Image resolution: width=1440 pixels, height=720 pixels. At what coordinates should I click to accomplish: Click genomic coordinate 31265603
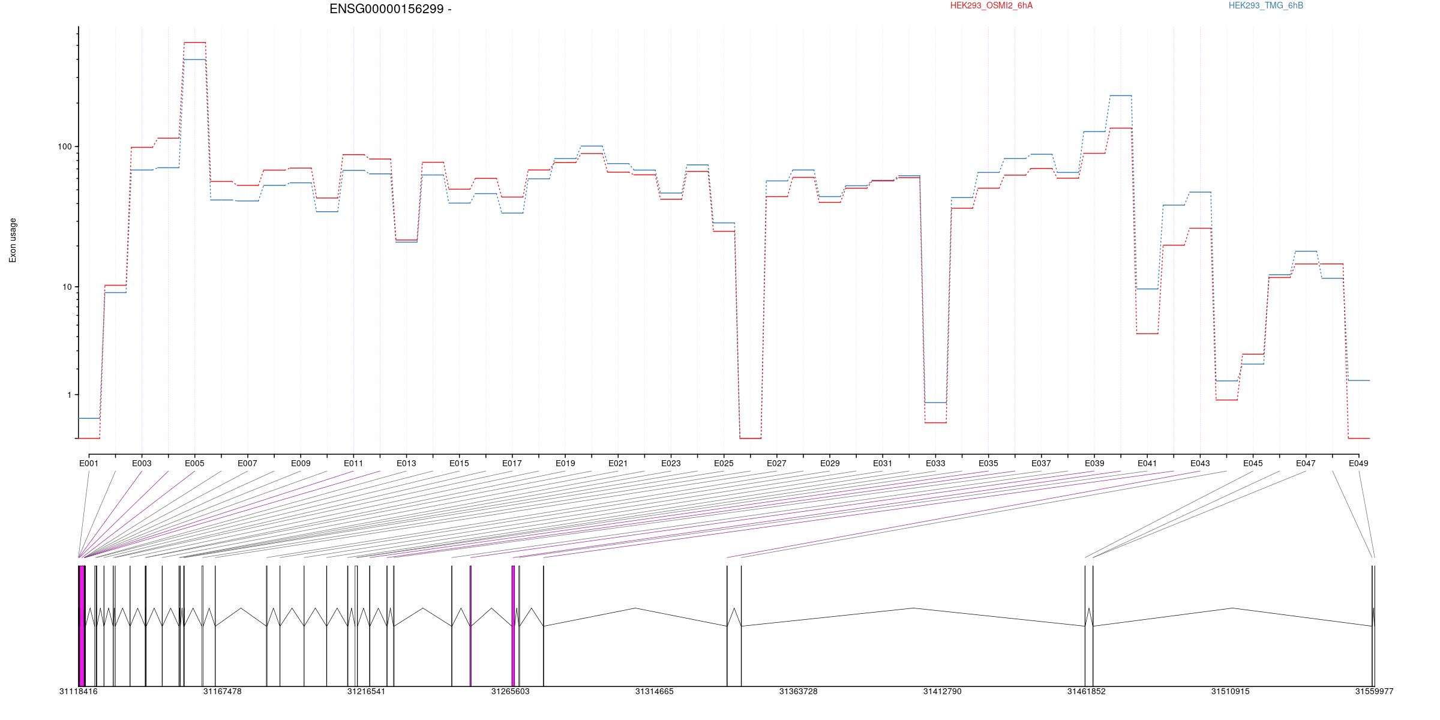click(x=511, y=691)
